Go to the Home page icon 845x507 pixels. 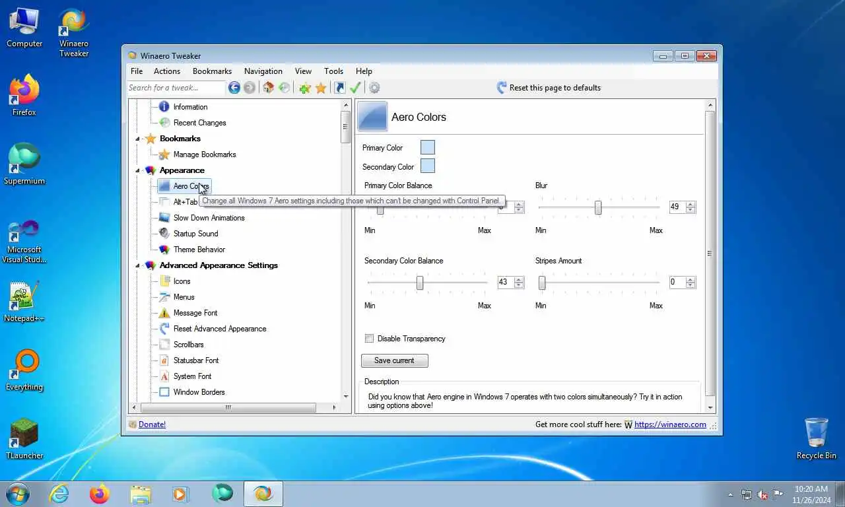pyautogui.click(x=268, y=88)
